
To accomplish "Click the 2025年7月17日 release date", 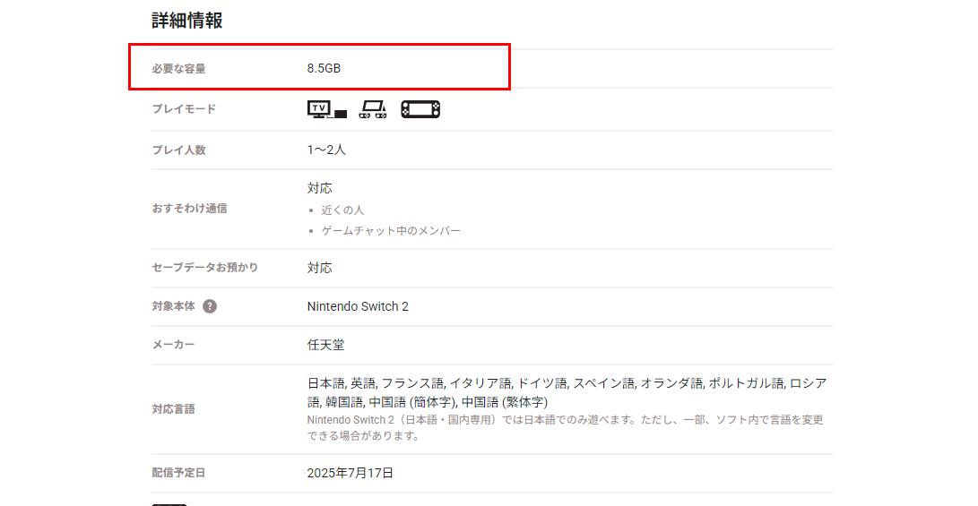I will [x=350, y=473].
